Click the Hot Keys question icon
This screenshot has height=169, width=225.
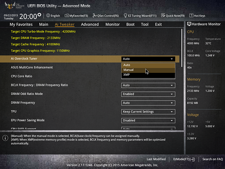point(191,15)
